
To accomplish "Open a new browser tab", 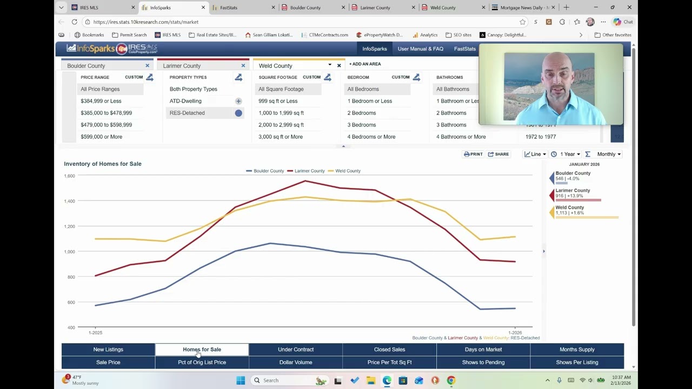I will (566, 8).
